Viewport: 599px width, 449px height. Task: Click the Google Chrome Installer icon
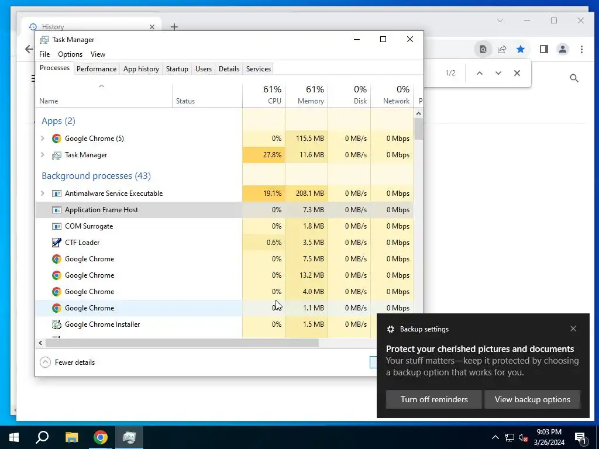[57, 324]
